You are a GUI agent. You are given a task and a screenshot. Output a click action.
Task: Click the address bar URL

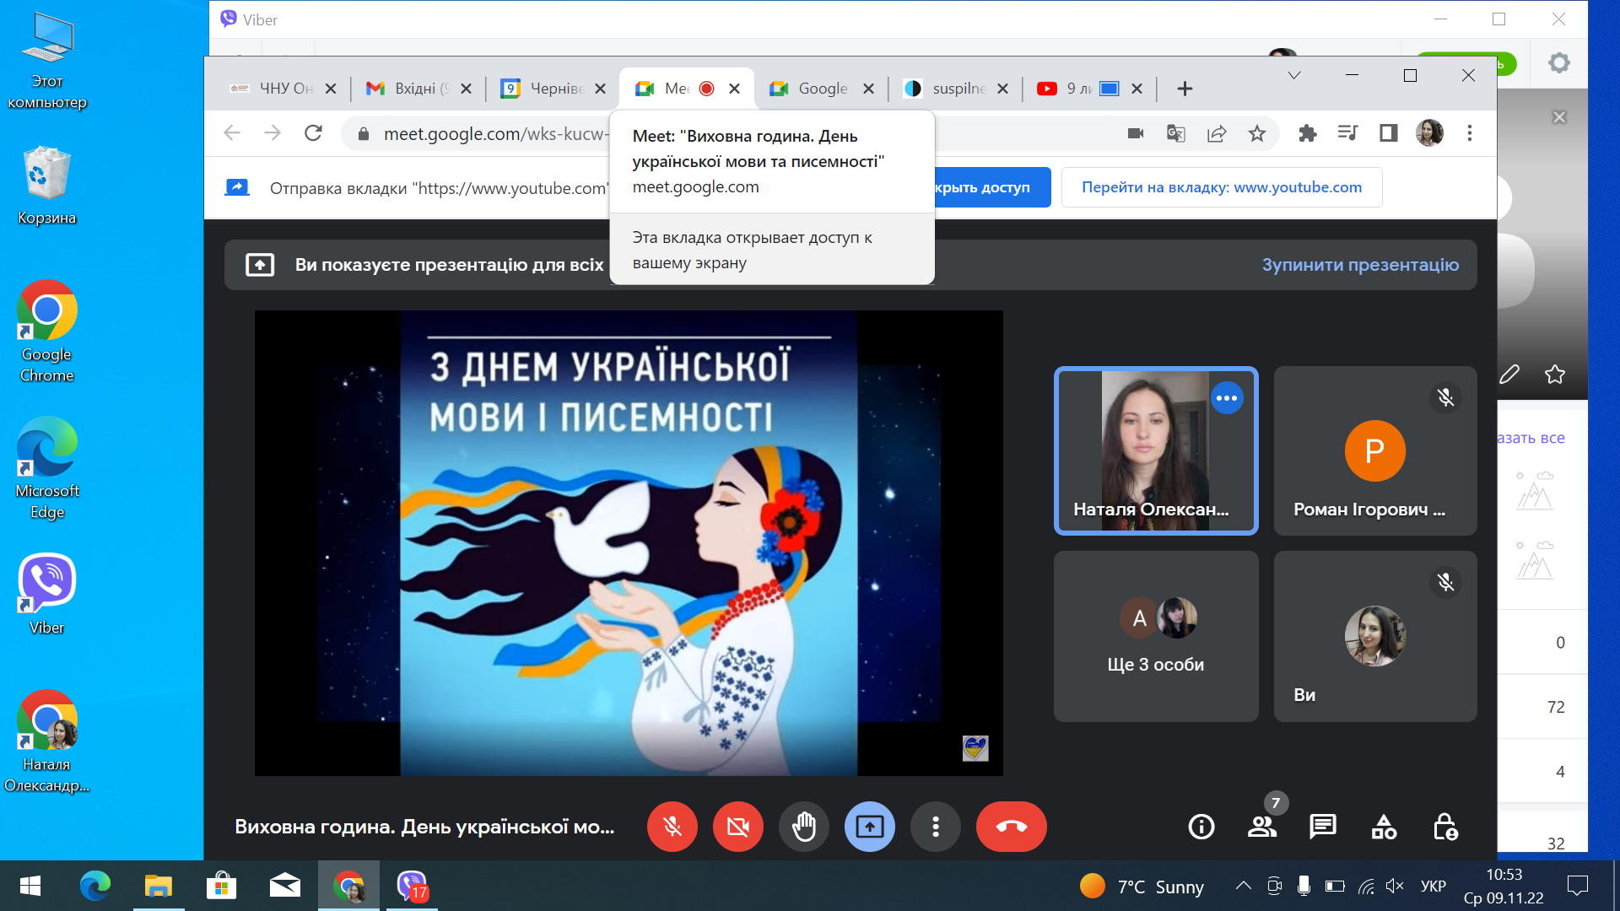coord(494,134)
